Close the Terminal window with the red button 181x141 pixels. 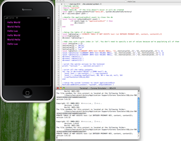tap(58, 88)
